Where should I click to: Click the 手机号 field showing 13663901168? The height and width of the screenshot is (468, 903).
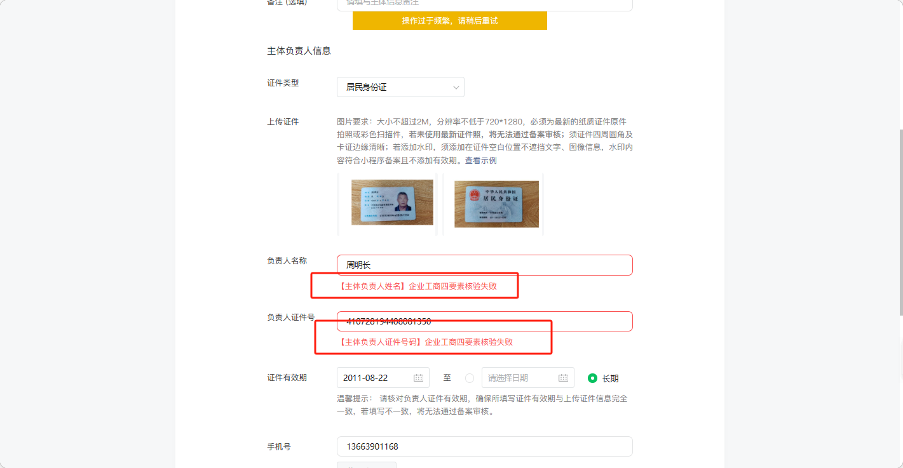(484, 446)
